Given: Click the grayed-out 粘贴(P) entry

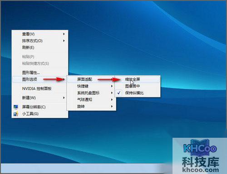Looking at the screenshot, I should pos(40,57).
